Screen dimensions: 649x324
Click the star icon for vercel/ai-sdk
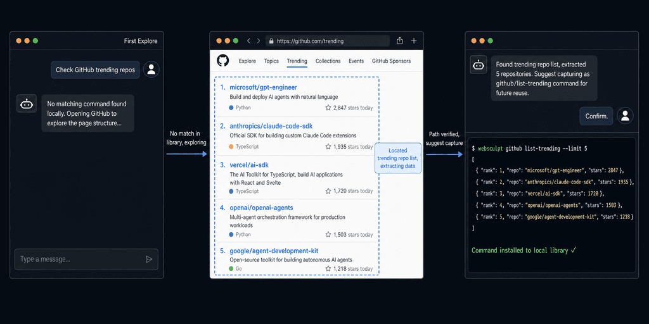point(328,191)
